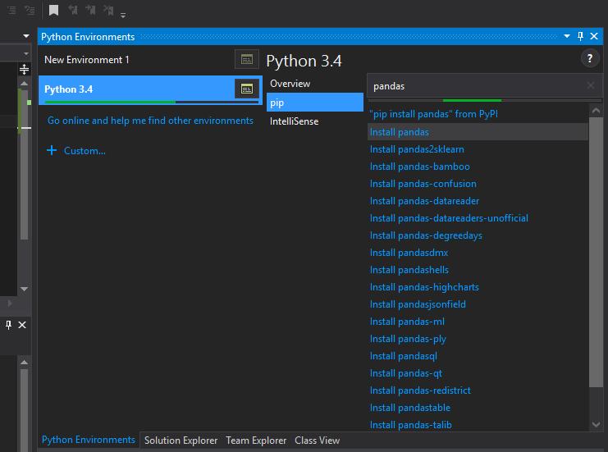Expand the toolbar overflow options arrow
608x452 pixels.
coord(123,15)
